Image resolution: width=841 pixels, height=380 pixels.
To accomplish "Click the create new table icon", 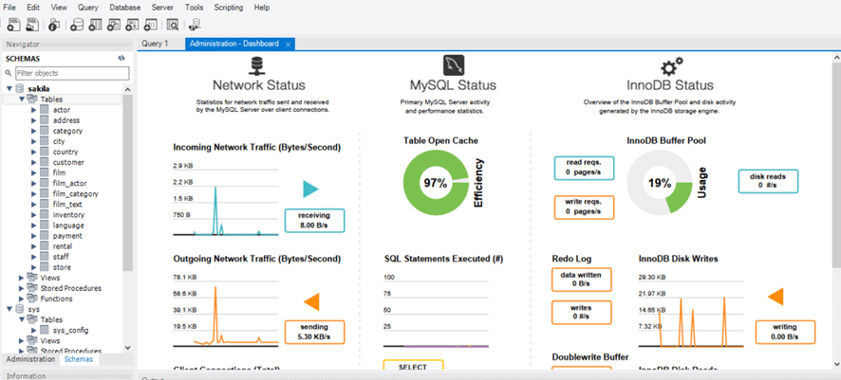I will point(96,25).
